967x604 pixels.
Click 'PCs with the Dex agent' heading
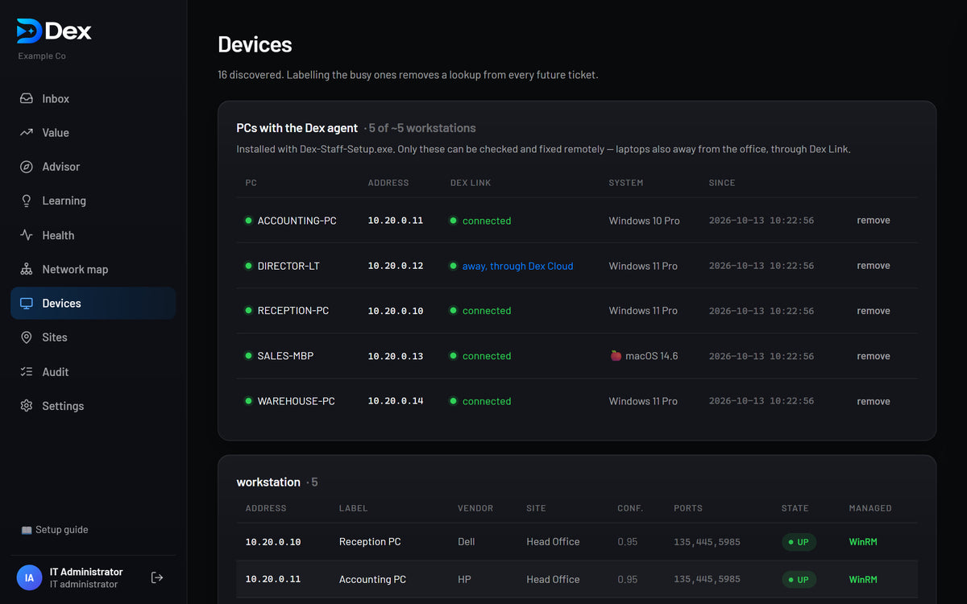(x=297, y=128)
